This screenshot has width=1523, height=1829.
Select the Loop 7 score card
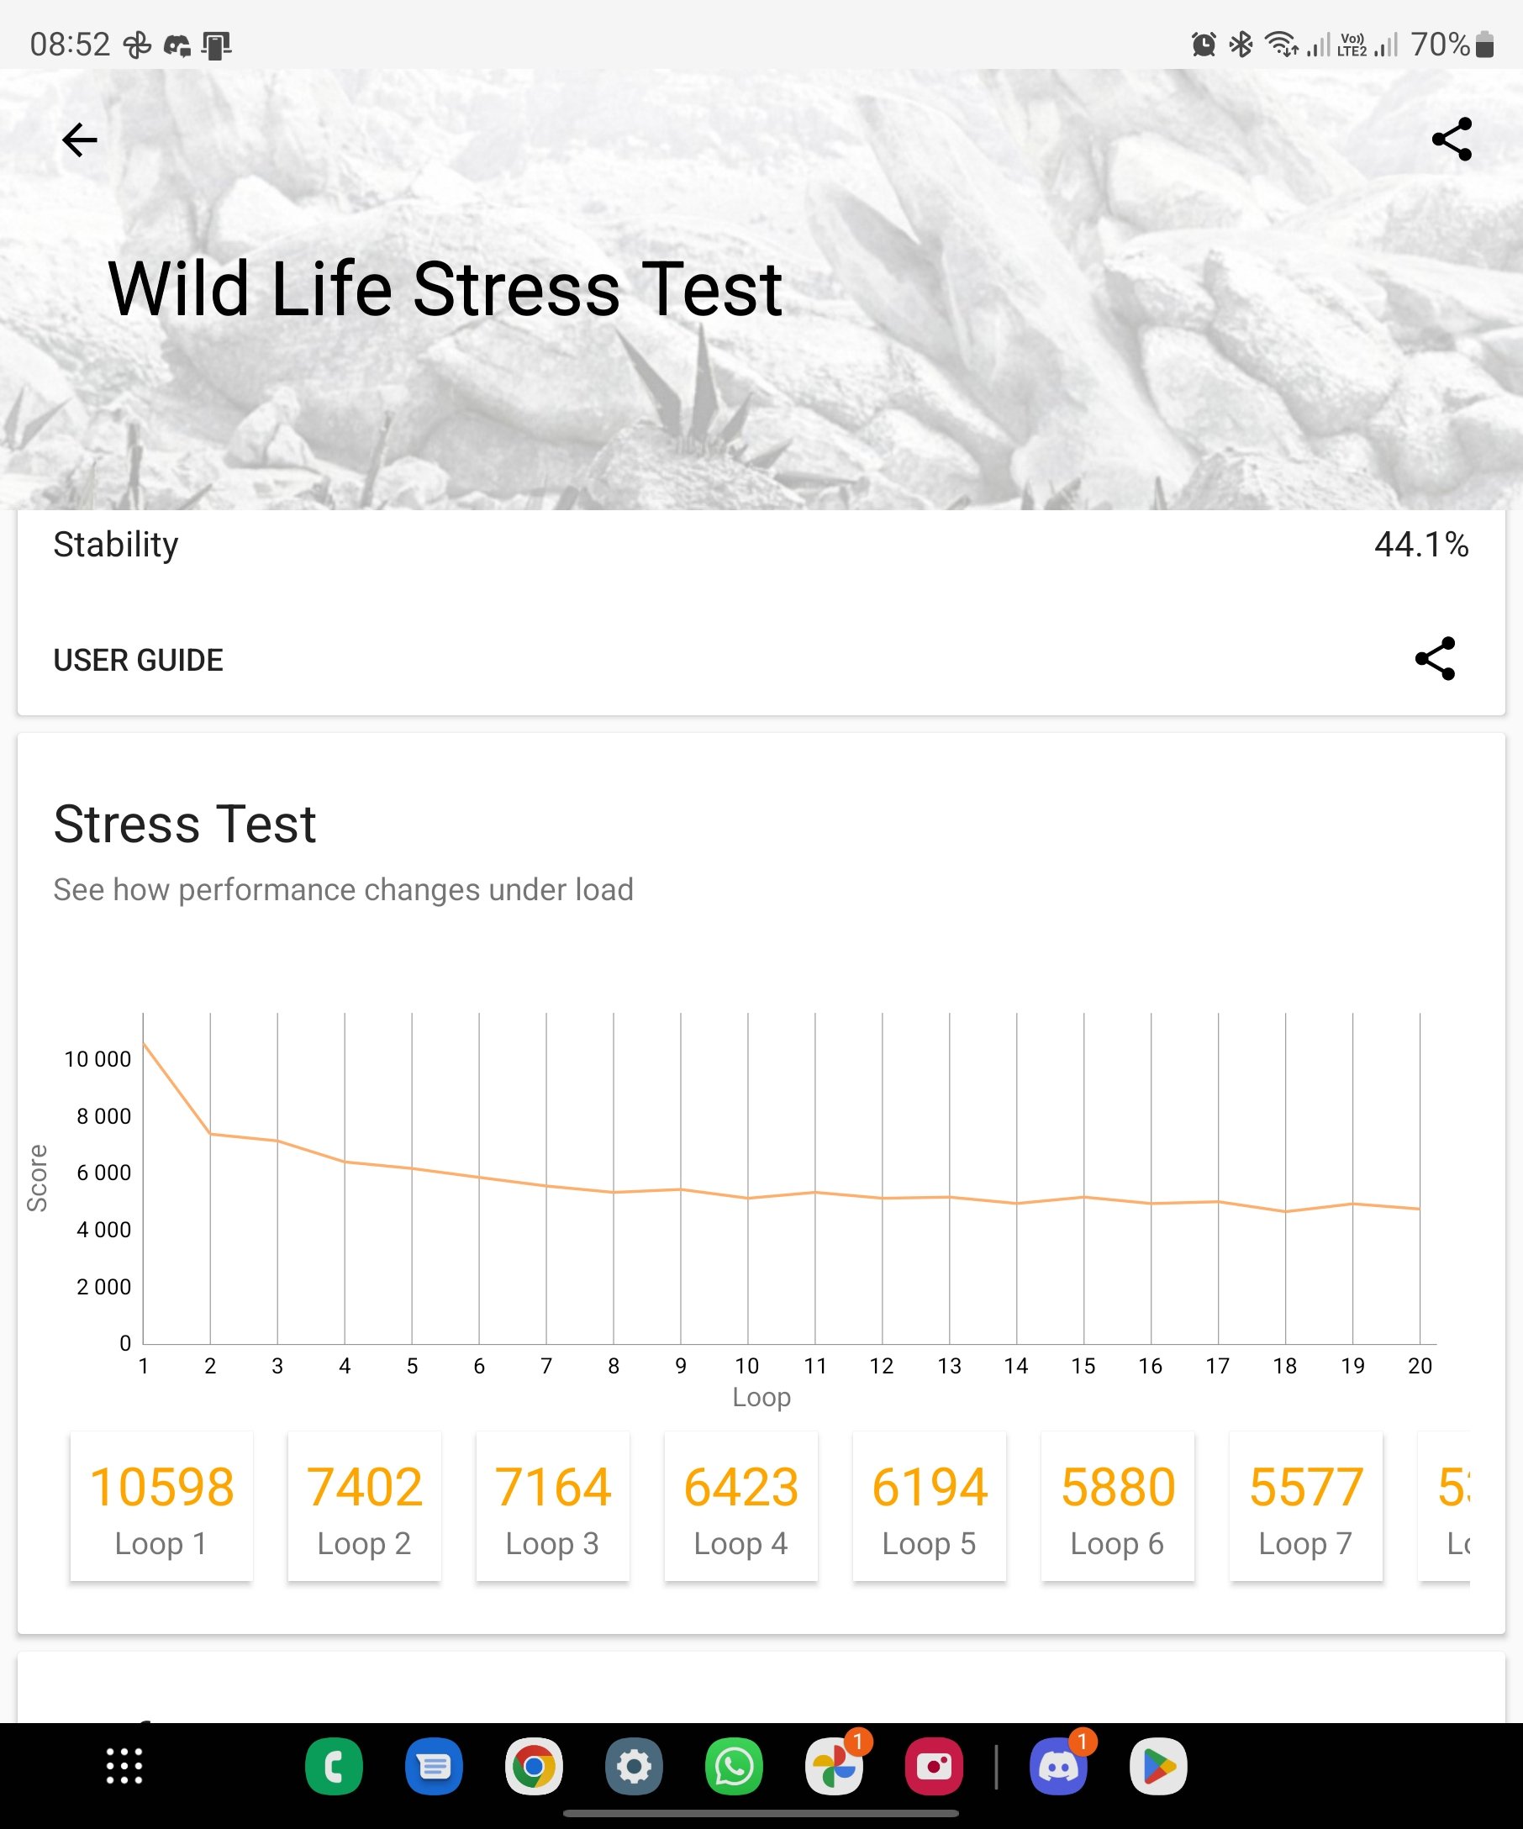click(1306, 1506)
